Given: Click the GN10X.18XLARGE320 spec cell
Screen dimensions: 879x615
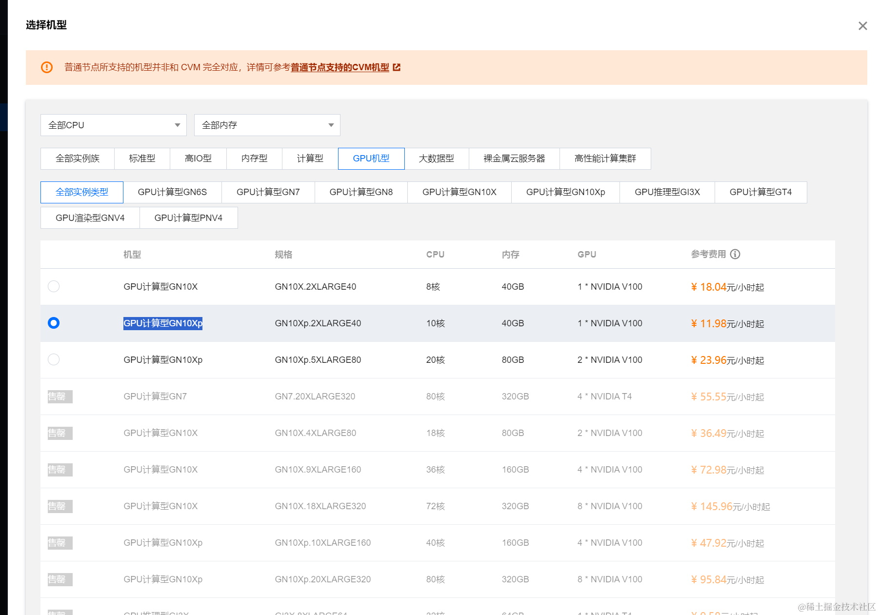Looking at the screenshot, I should click(x=320, y=506).
